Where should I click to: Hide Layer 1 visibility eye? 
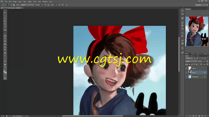[x=186, y=73]
